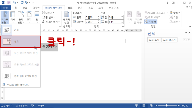Switch to Print Layout view icon
Viewport: 192px width, 108px height.
[144, 106]
